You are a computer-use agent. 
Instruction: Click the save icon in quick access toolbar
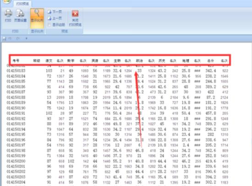pyautogui.click(x=4, y=39)
